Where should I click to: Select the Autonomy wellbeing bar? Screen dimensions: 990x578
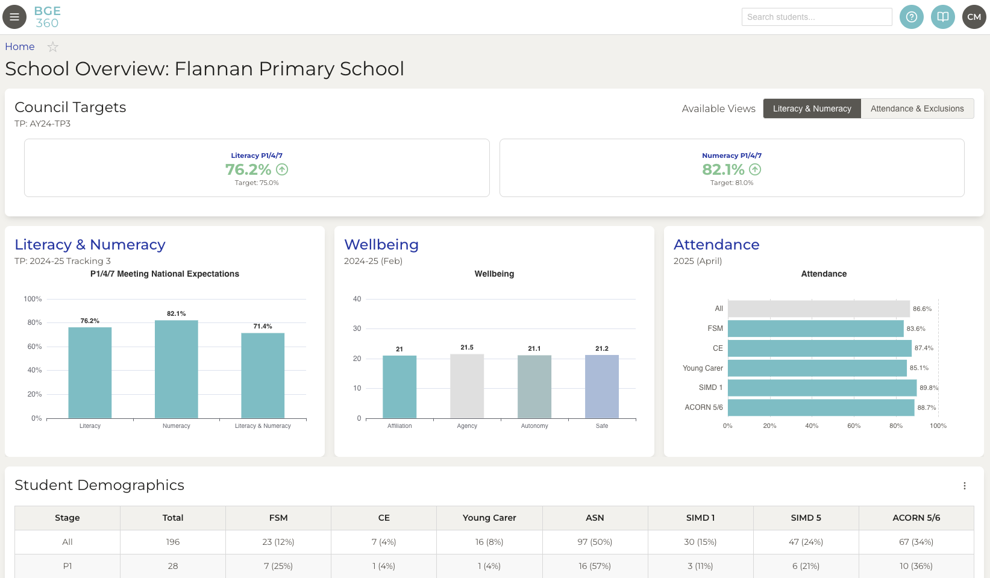[534, 387]
